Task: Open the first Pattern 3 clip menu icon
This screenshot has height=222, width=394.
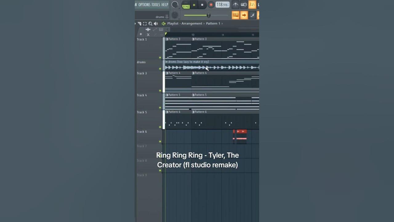Action: [x=167, y=39]
